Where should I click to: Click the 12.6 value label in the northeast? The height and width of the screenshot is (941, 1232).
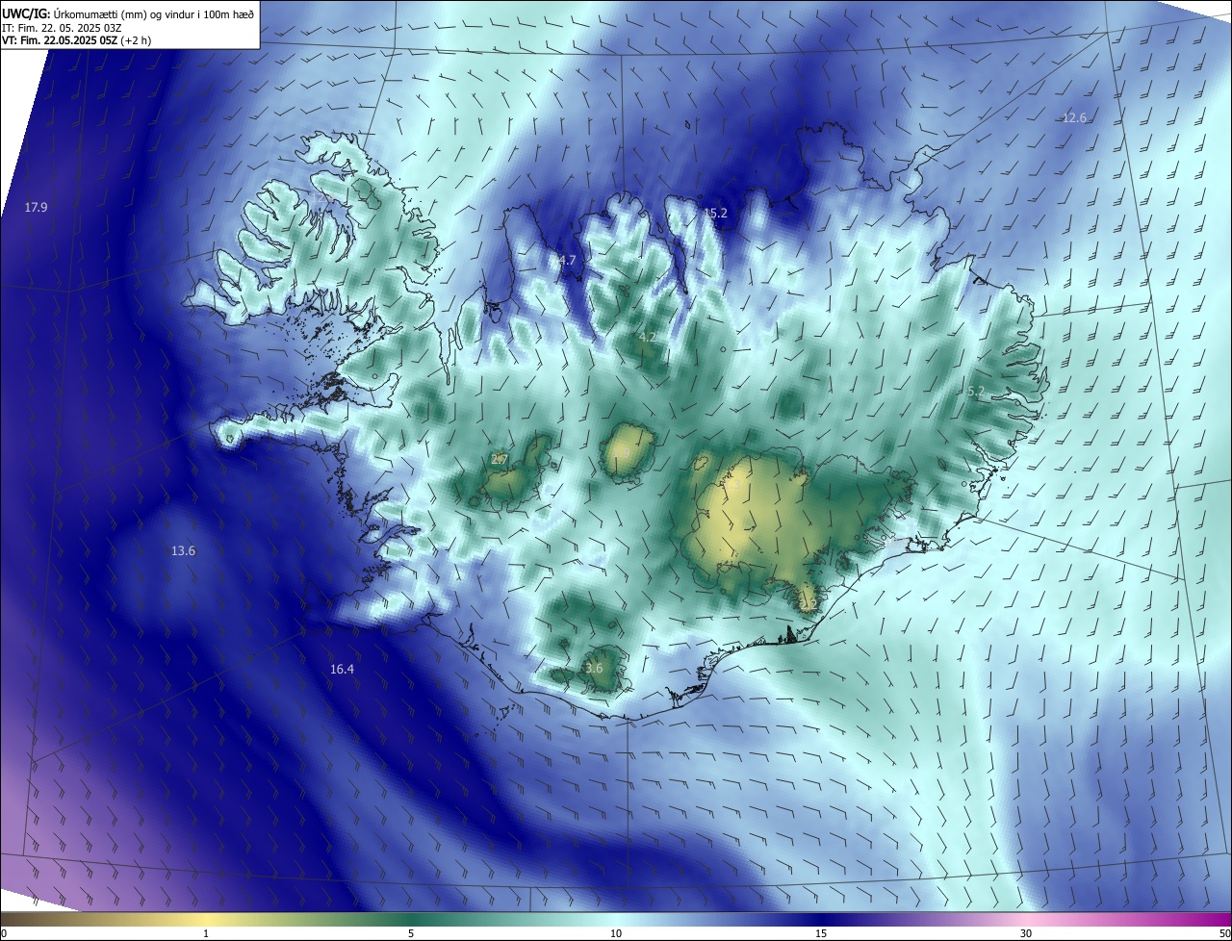[x=1074, y=117]
